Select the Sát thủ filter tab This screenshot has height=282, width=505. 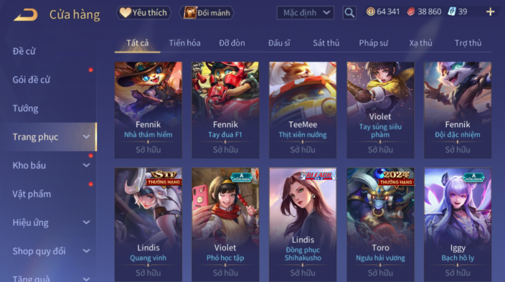click(326, 43)
